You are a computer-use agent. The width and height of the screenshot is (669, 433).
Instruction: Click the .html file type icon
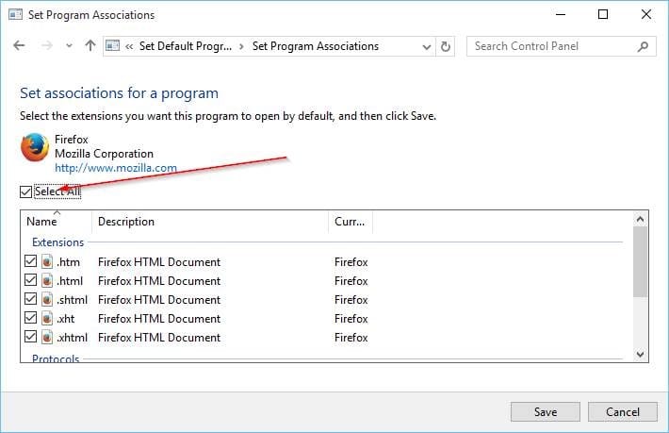[x=47, y=280]
